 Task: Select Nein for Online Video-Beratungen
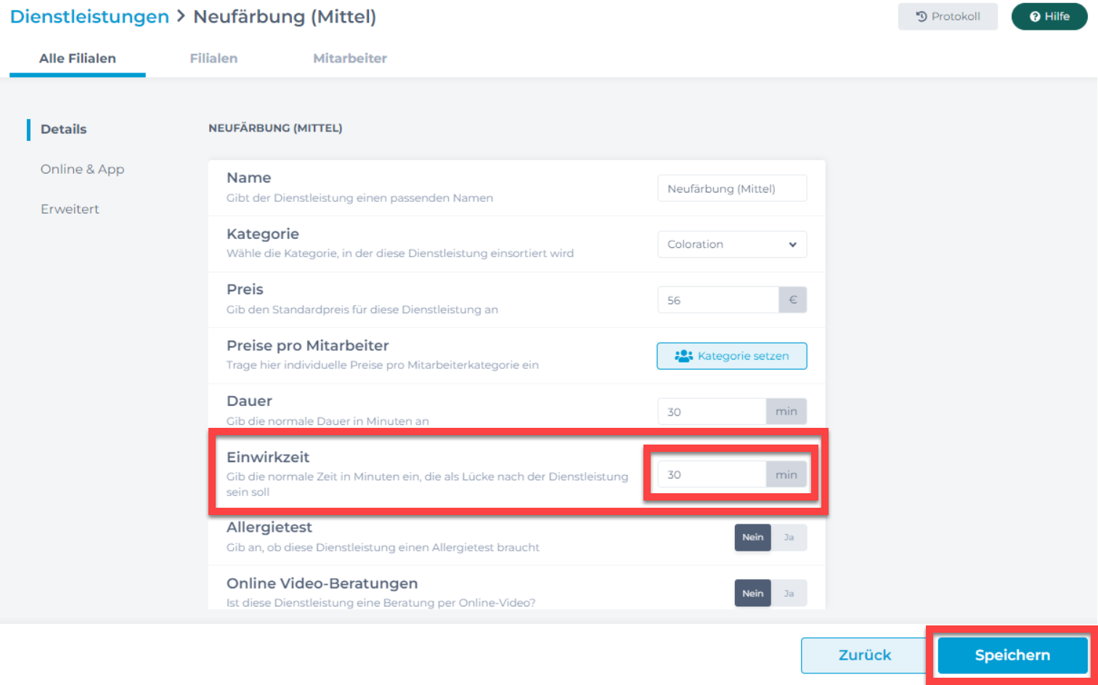pyautogui.click(x=752, y=593)
